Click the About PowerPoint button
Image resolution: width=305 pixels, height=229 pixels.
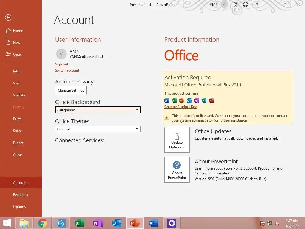177,170
